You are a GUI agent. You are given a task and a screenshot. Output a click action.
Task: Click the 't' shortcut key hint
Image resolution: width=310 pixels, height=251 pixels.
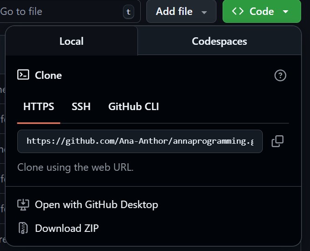tap(129, 12)
